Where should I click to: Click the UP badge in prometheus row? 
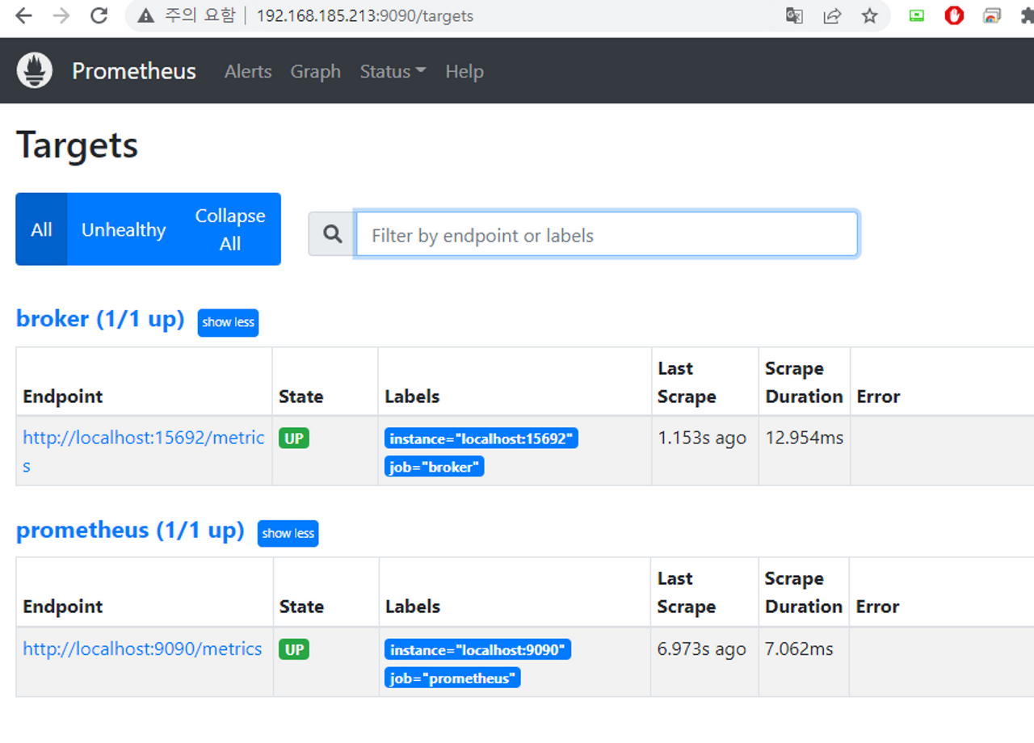[294, 649]
